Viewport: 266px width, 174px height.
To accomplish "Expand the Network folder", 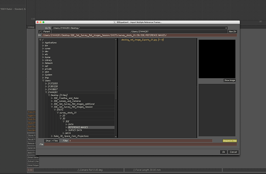I will pos(43,63).
